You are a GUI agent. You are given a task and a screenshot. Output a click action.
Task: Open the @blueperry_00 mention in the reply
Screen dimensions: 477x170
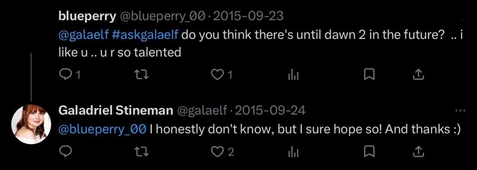pos(103,130)
